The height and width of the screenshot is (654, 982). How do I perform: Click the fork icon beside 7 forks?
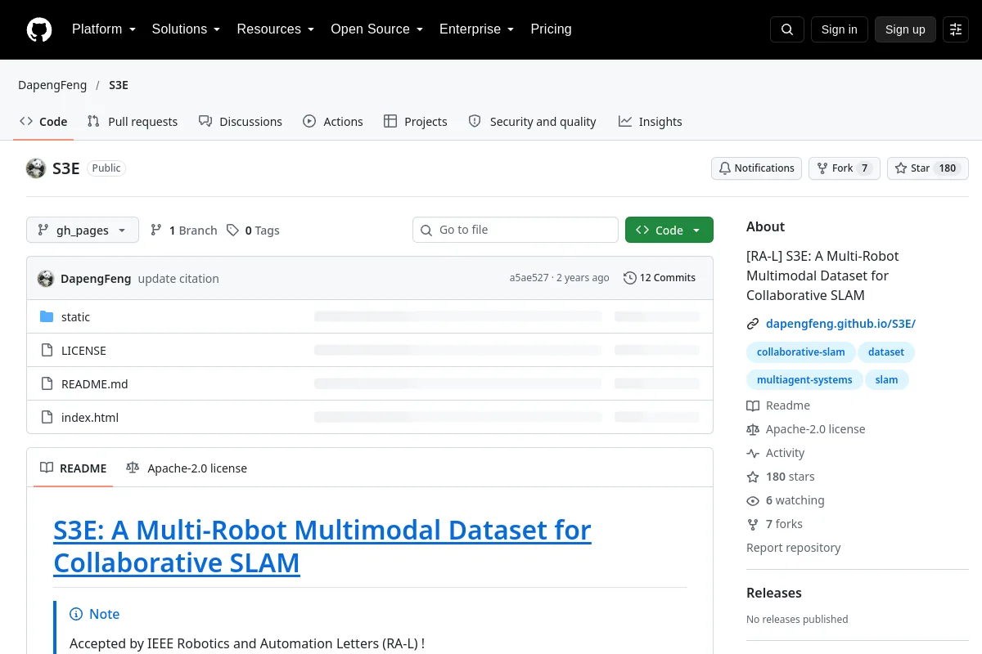click(753, 524)
